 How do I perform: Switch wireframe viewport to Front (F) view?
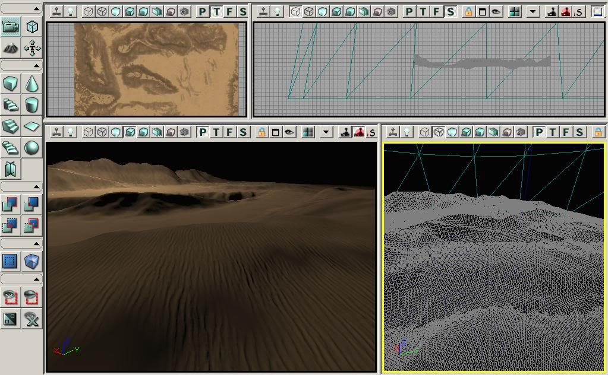566,132
